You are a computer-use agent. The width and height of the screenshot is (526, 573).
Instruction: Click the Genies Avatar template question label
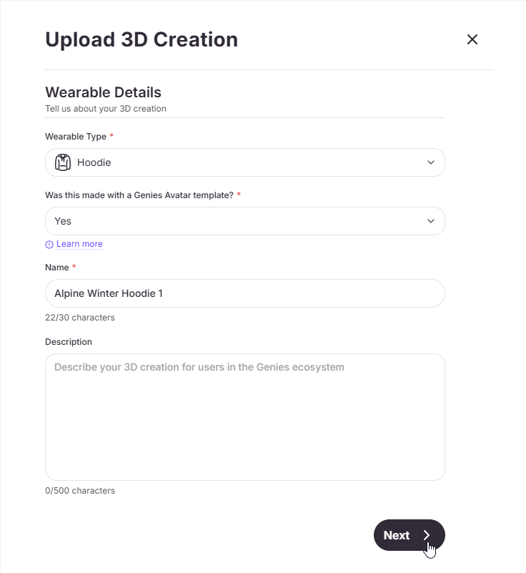pyautogui.click(x=139, y=195)
